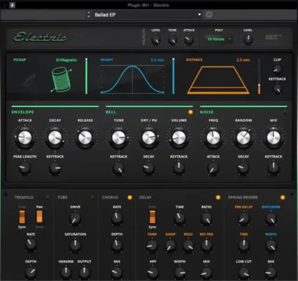Click the Delay Damp knob
The image size is (298, 281).
(x=170, y=246)
